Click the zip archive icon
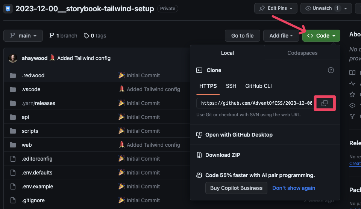Viewport: 361px width, 209px height. (199, 155)
